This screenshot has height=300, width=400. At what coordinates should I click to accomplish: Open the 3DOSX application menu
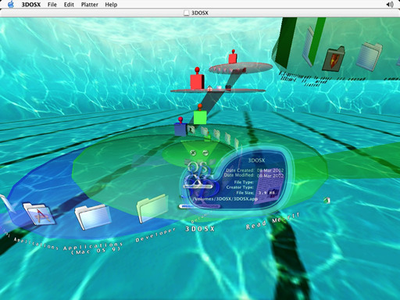pyautogui.click(x=30, y=5)
